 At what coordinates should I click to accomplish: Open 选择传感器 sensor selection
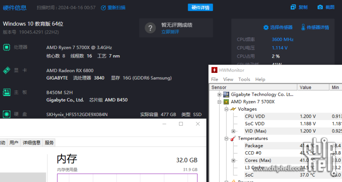pos(281,28)
